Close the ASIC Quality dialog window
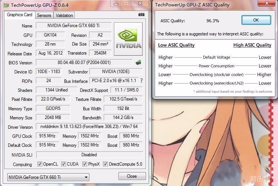 coord(266,3)
